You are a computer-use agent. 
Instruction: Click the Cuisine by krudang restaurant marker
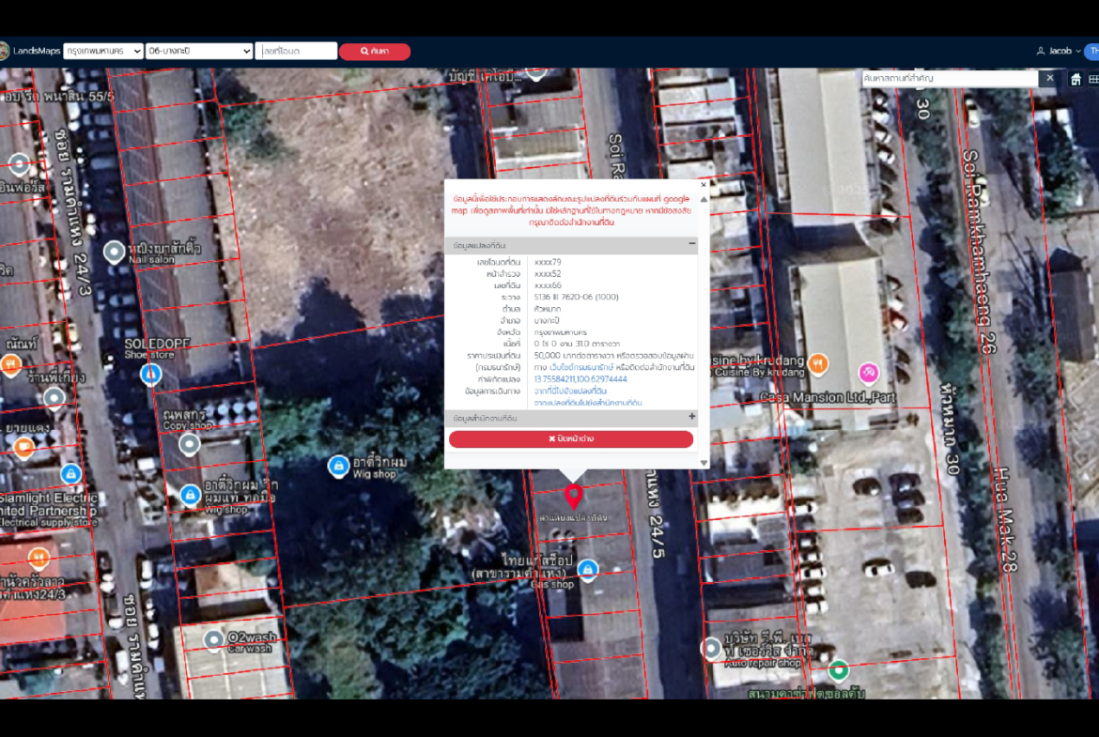tap(818, 362)
